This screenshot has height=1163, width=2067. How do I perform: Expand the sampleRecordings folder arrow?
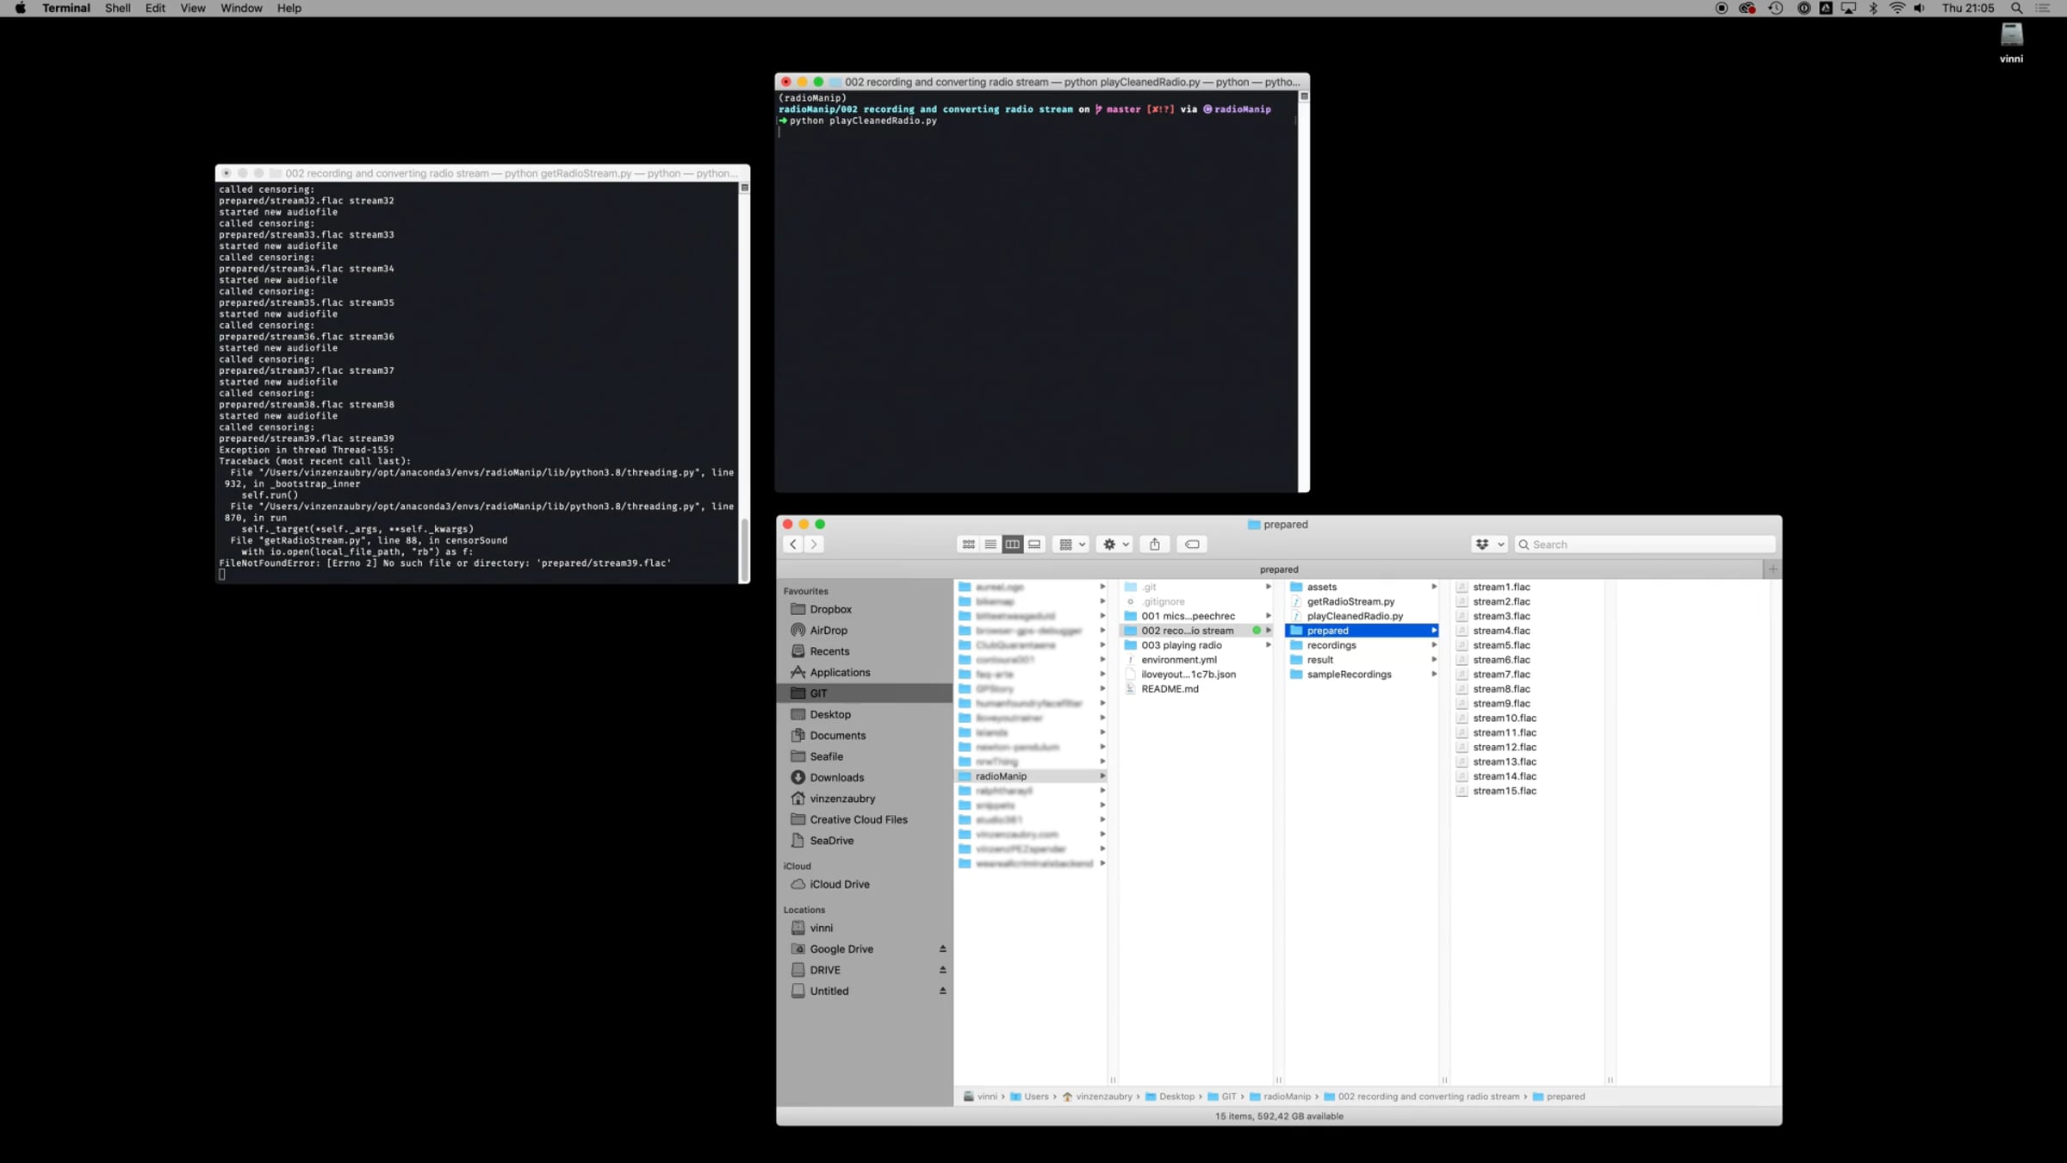(x=1434, y=675)
